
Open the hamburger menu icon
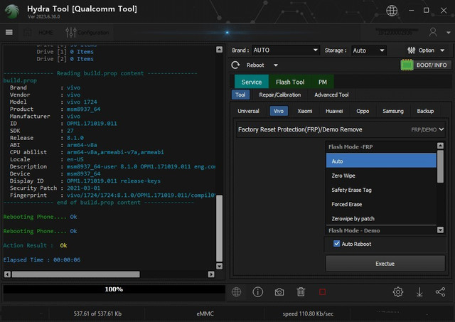[x=9, y=32]
